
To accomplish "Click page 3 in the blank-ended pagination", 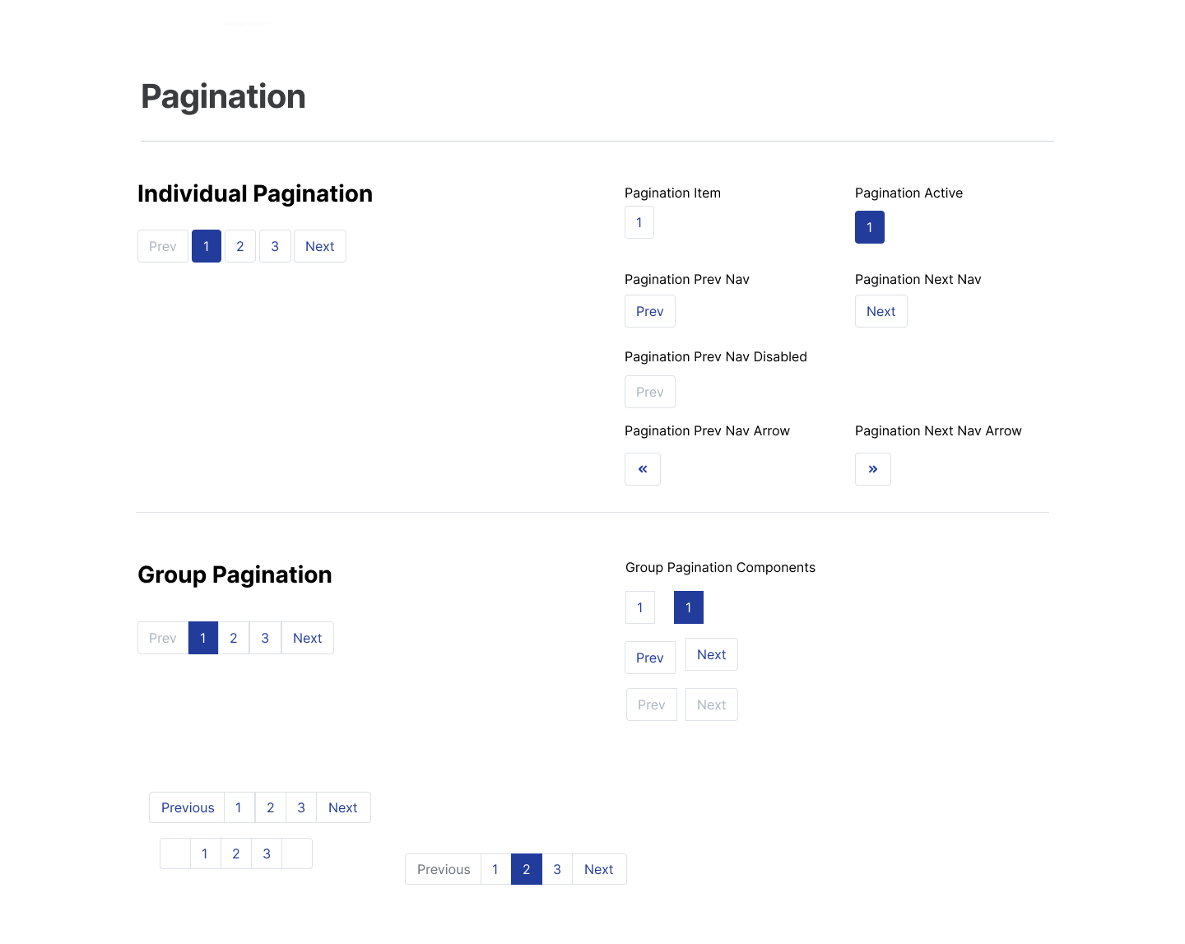I will click(267, 853).
